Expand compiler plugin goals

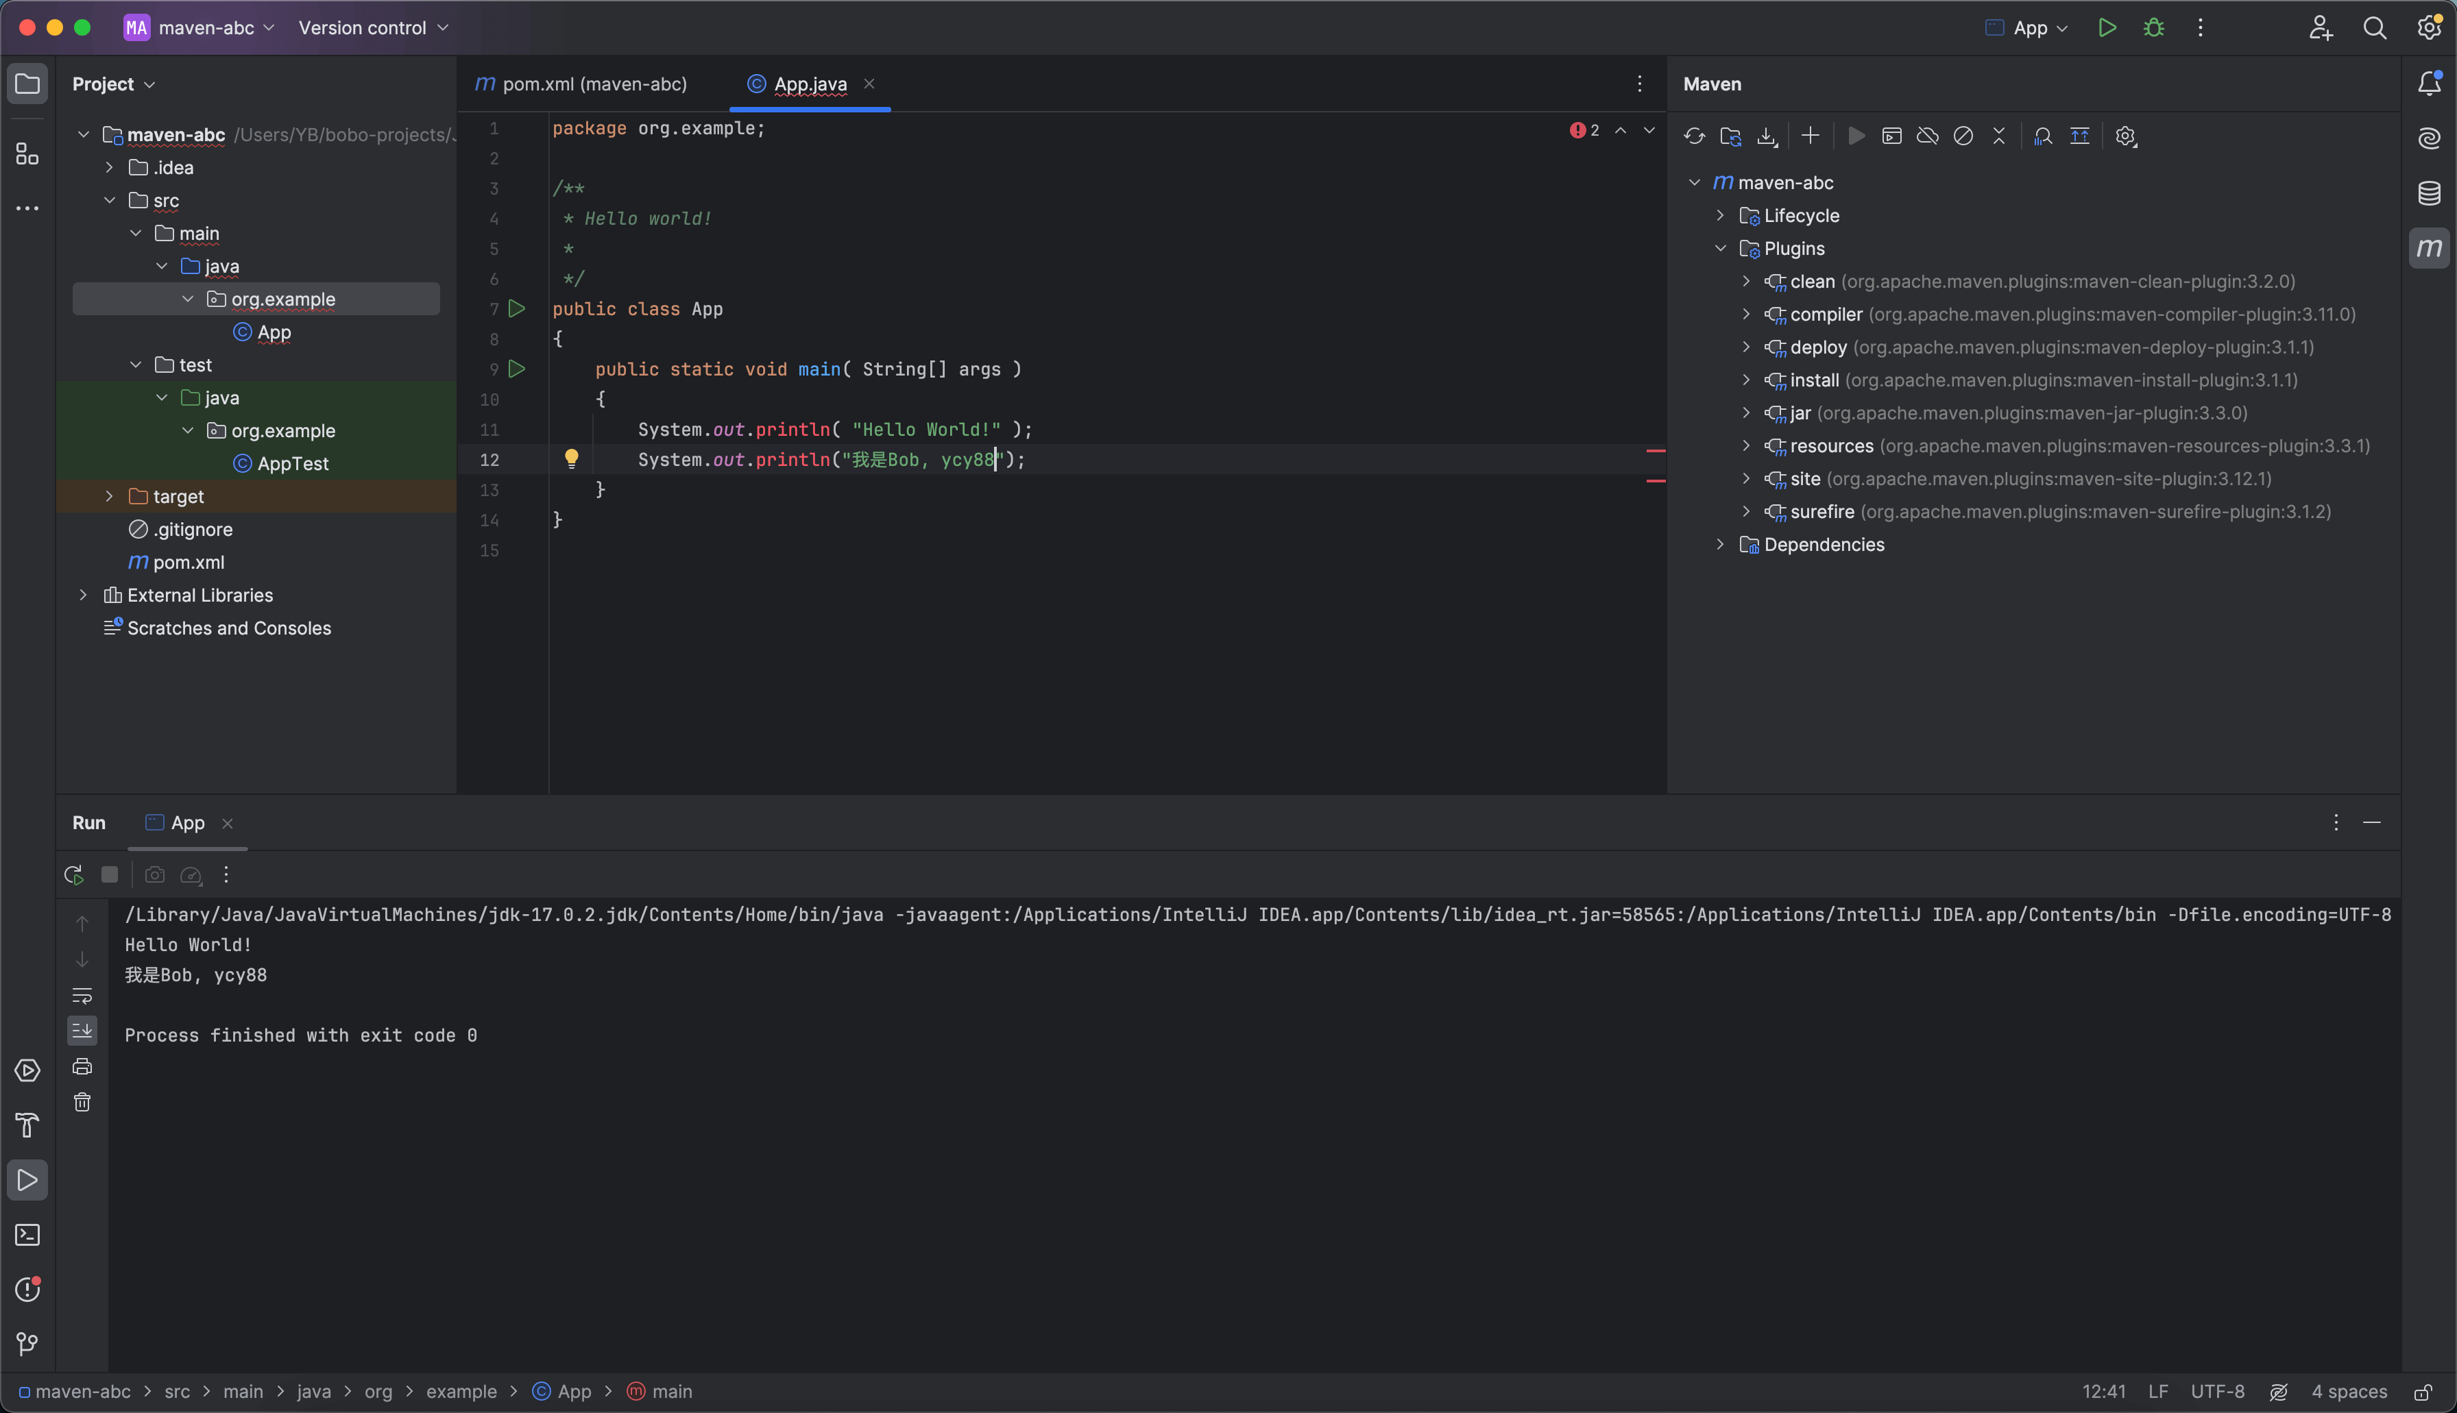(1746, 315)
